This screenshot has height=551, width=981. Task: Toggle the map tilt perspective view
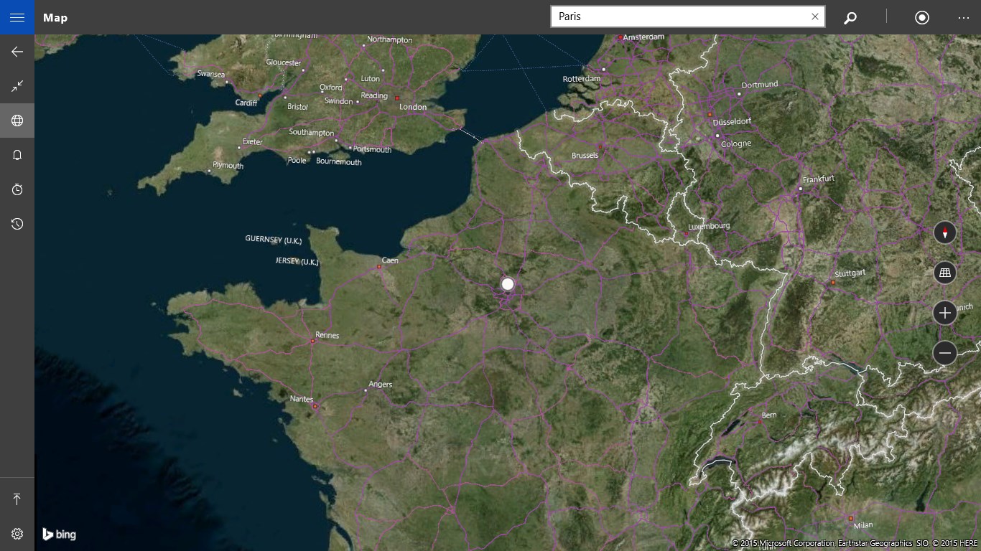[x=945, y=273]
